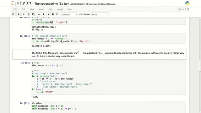Interrupt kernel with stop icon

pyautogui.click(x=52, y=14)
